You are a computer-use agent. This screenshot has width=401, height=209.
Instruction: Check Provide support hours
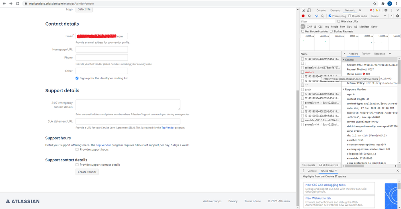point(77,149)
